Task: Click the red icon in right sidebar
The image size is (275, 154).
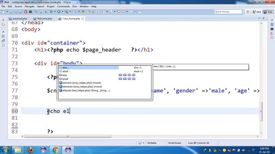Action: [272, 33]
